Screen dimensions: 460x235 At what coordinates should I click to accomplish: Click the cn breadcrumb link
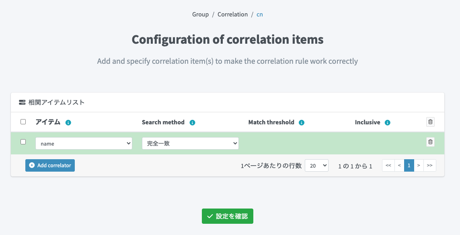[x=260, y=14]
